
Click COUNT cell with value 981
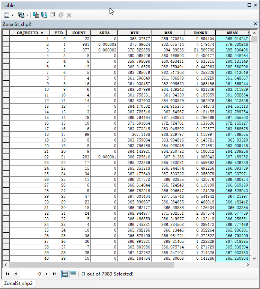[x=79, y=44]
